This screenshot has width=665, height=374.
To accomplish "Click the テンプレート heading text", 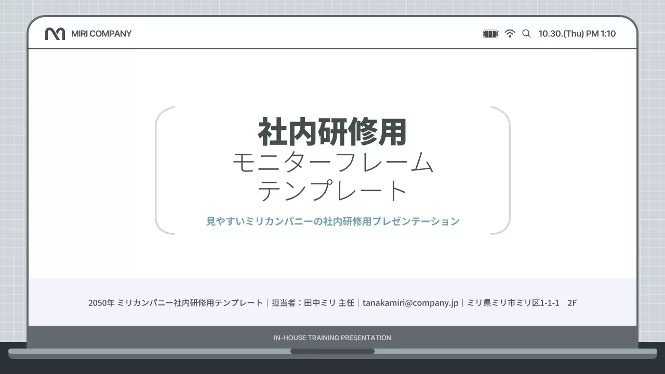I will click(x=332, y=190).
